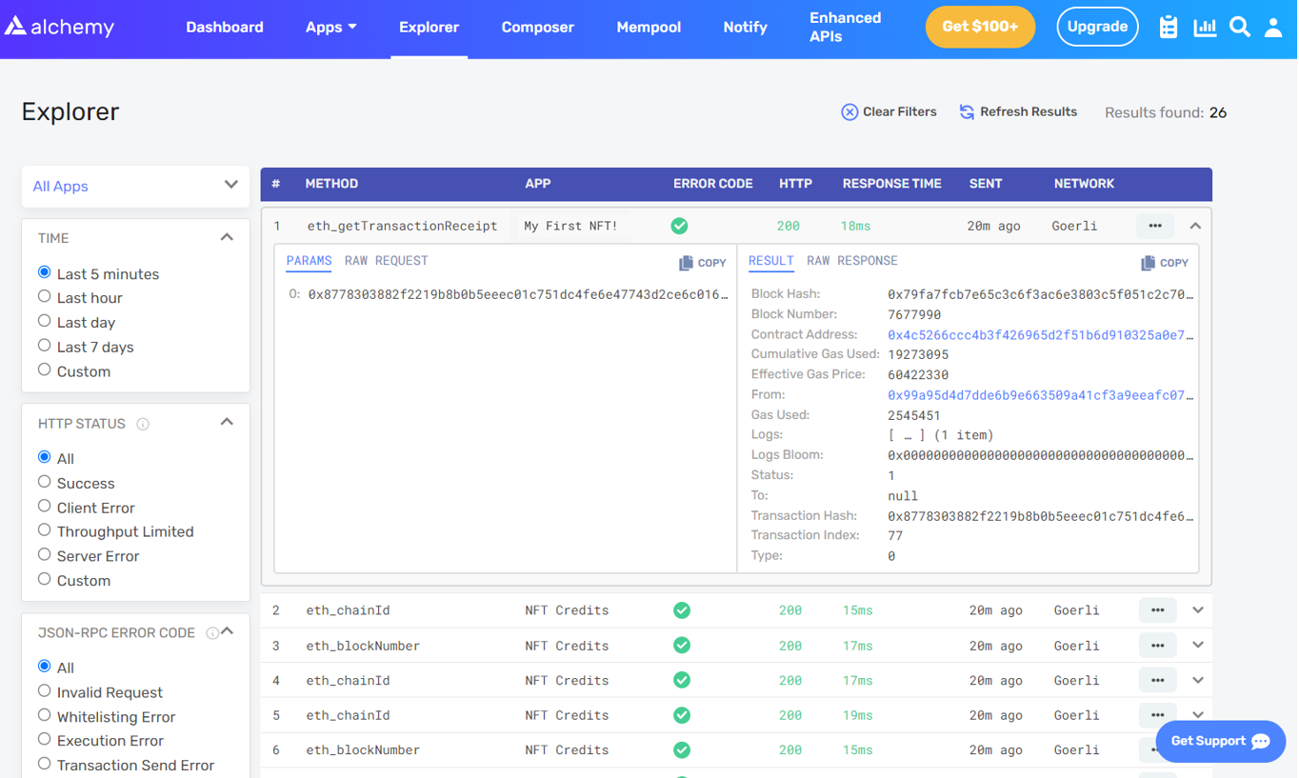Viewport: 1299px width, 778px height.
Task: Open the user profile icon
Action: (1273, 28)
